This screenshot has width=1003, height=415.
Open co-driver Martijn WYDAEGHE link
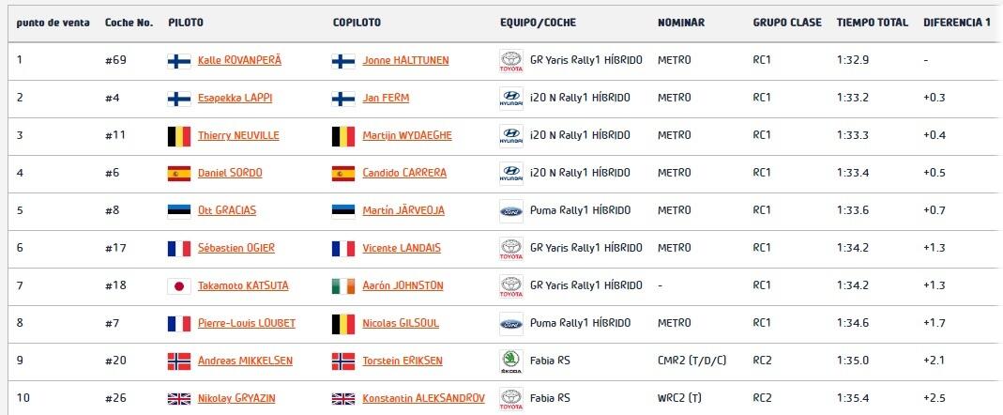[407, 136]
